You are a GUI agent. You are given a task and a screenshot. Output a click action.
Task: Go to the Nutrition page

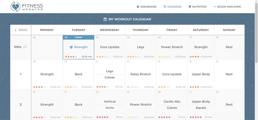tap(199, 7)
